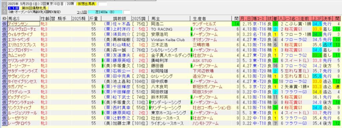
Task: Click the 2025調 column header
Action: (x=140, y=19)
